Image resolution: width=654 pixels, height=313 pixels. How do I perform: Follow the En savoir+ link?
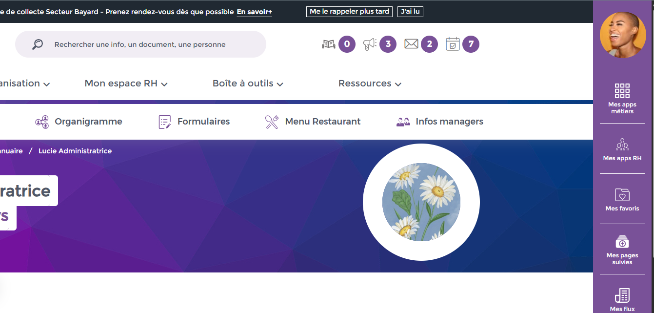coord(254,12)
